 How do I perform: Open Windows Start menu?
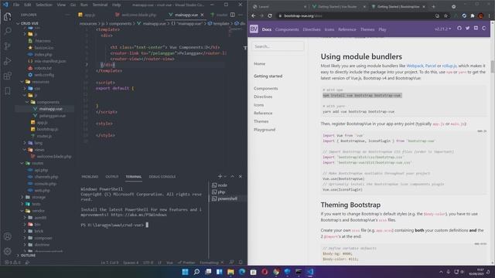click(x=186, y=272)
